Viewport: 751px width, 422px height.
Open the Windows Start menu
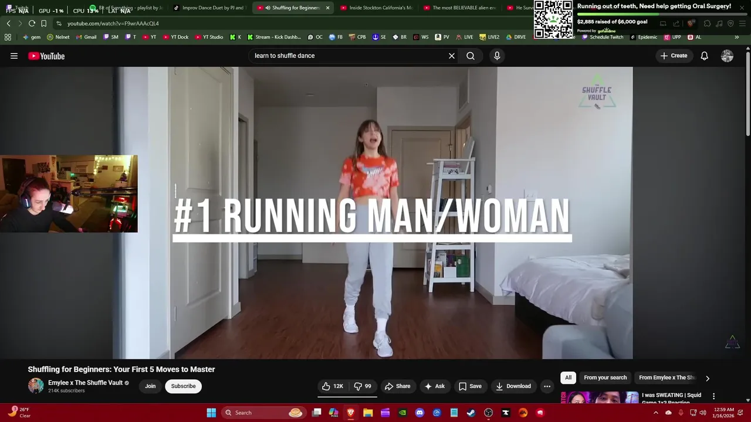pyautogui.click(x=211, y=413)
